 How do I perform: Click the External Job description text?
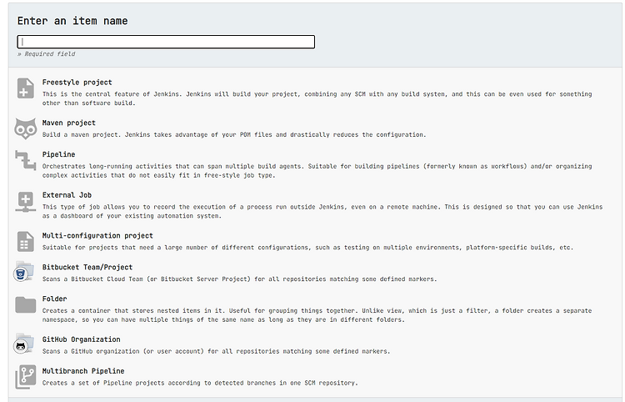322,211
